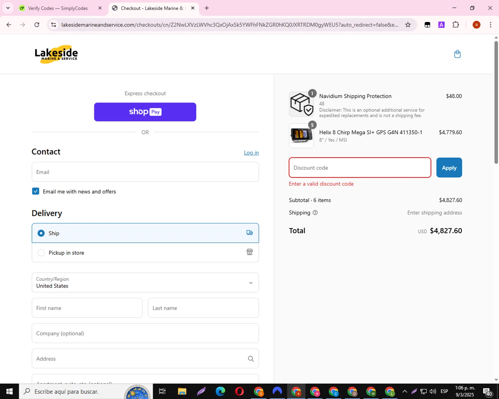Image resolution: width=499 pixels, height=399 pixels.
Task: Uncheck Email me with news and offers
Action: (x=36, y=191)
